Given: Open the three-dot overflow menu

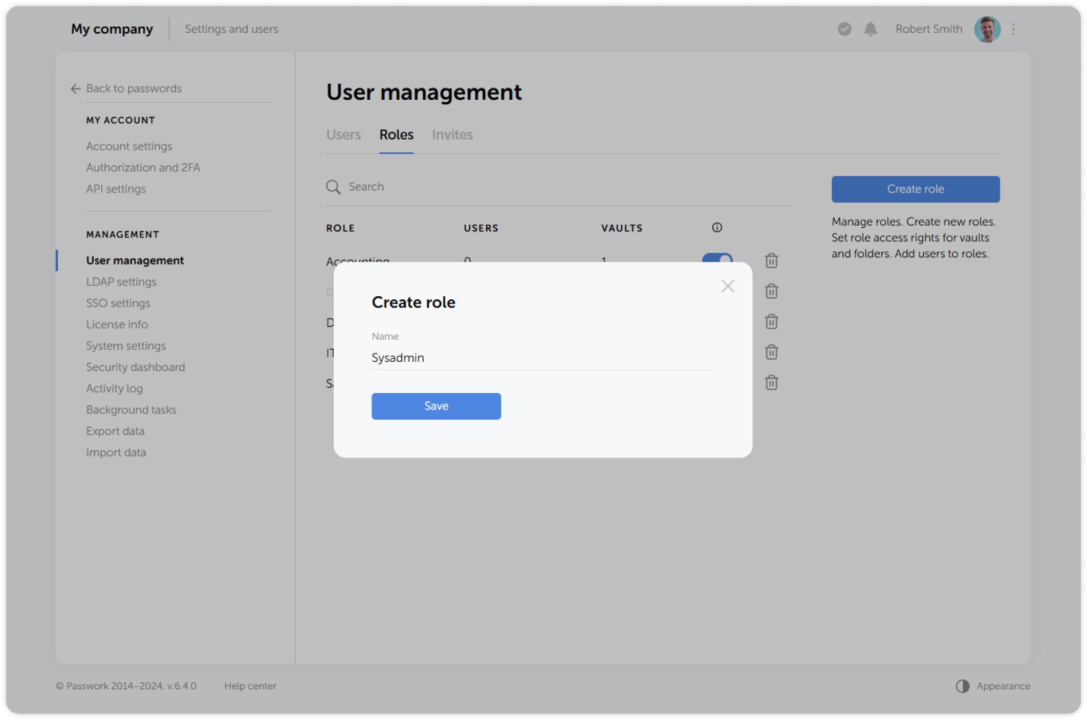Looking at the screenshot, I should 1013,29.
